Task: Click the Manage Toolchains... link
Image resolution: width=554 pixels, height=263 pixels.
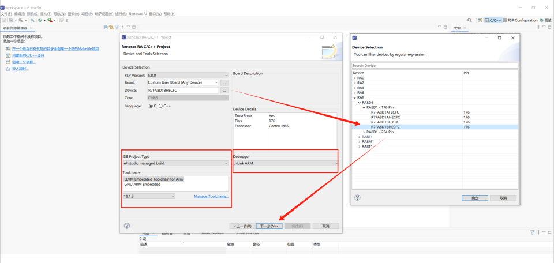Action: point(211,196)
